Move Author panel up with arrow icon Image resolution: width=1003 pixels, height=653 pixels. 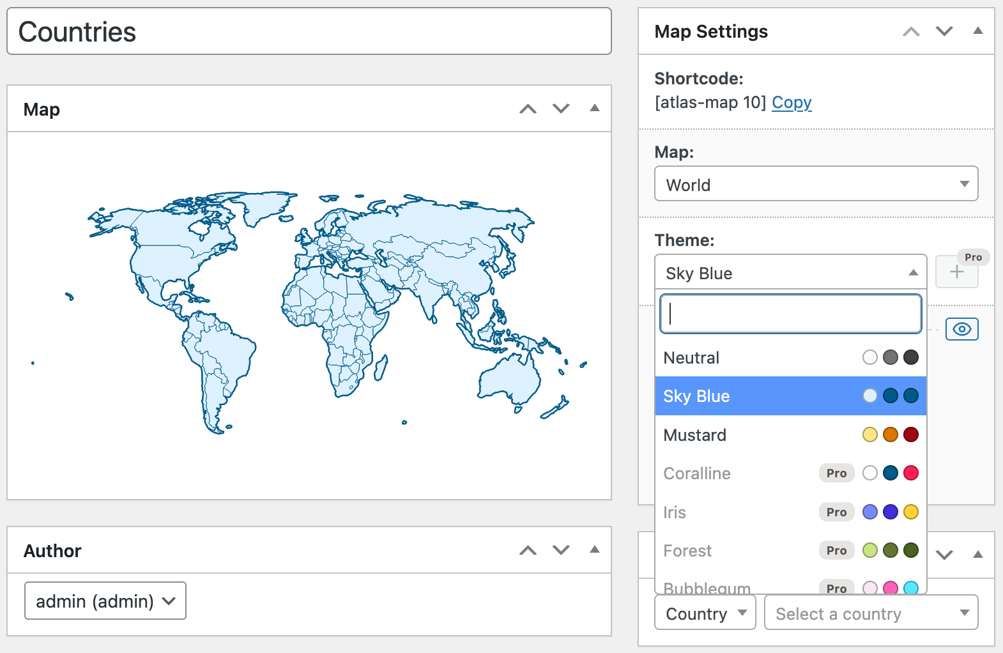coord(528,550)
